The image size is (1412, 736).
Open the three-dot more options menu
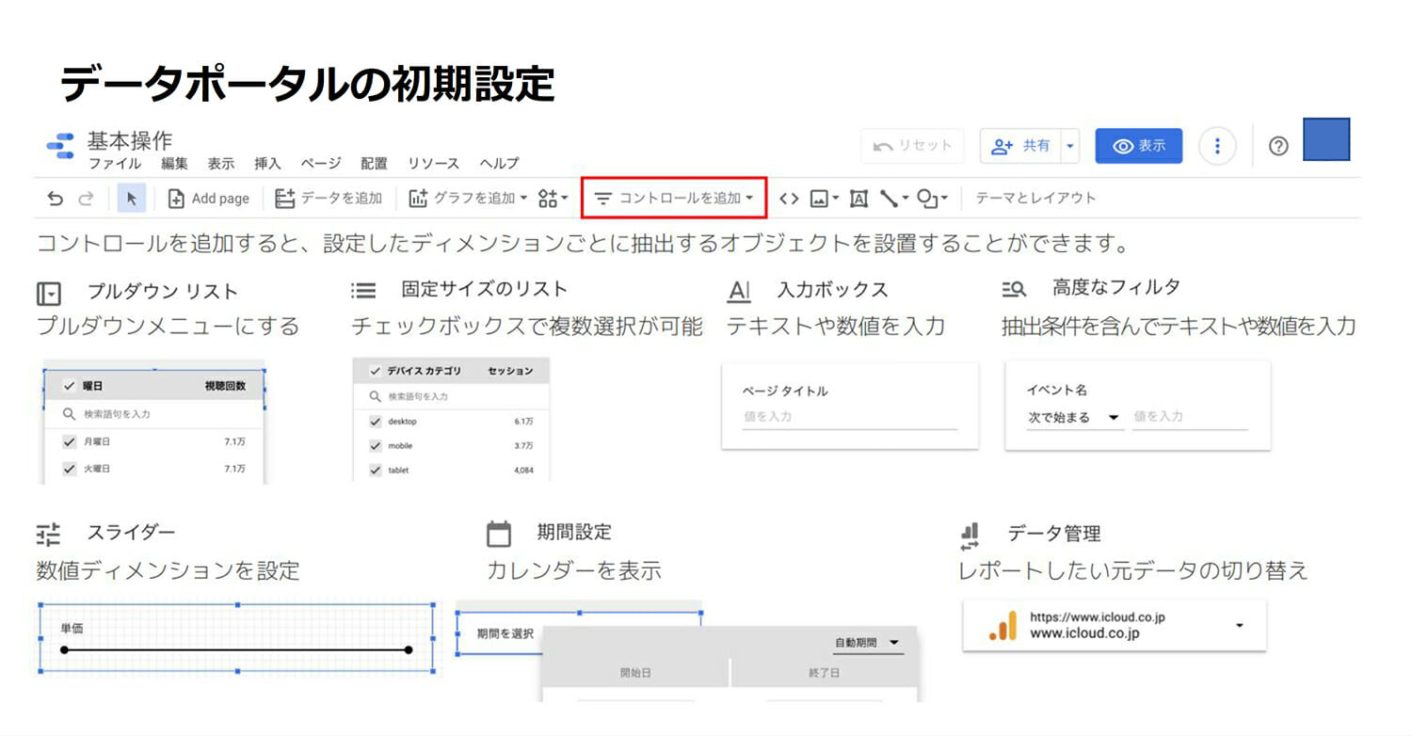point(1217,146)
